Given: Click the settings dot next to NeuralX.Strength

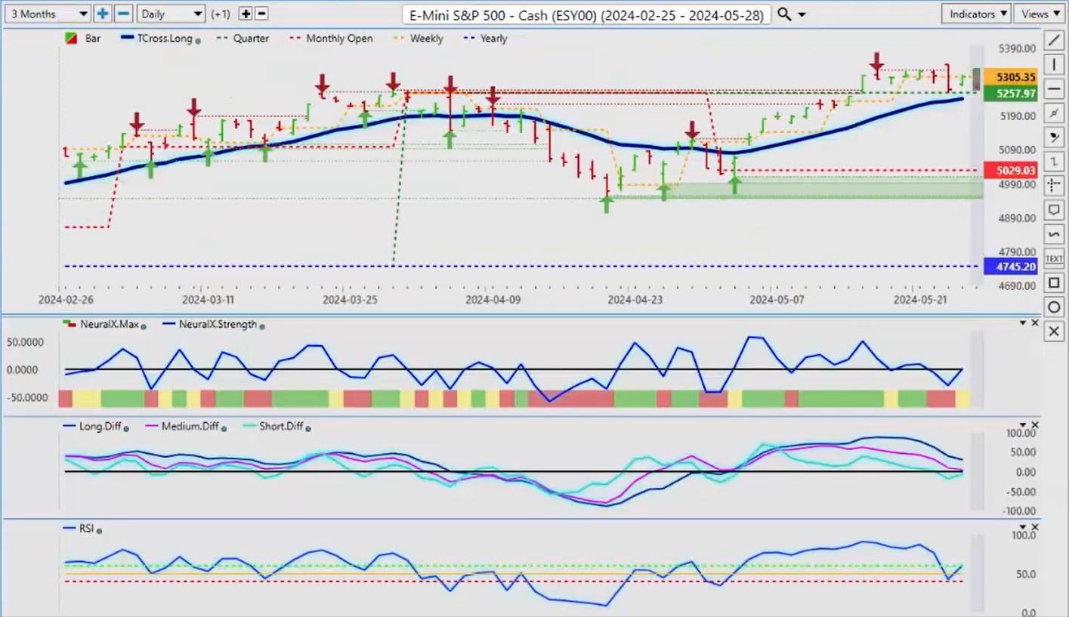Looking at the screenshot, I should tap(262, 325).
